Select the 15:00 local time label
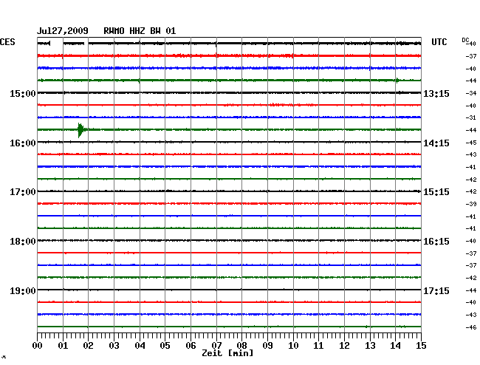Screen dimensions: 480x365 point(23,94)
